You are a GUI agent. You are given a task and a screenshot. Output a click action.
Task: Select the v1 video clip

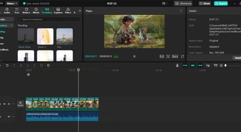[x=29, y=104]
